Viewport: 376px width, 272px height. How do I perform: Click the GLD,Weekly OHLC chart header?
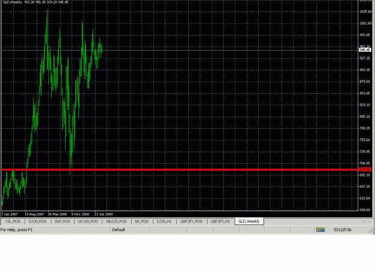coord(35,2)
